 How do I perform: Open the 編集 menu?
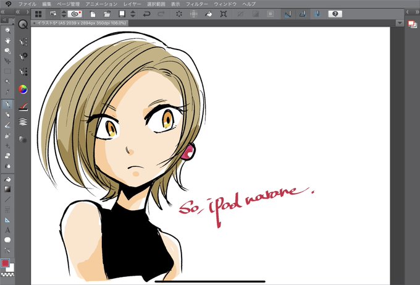(x=46, y=4)
